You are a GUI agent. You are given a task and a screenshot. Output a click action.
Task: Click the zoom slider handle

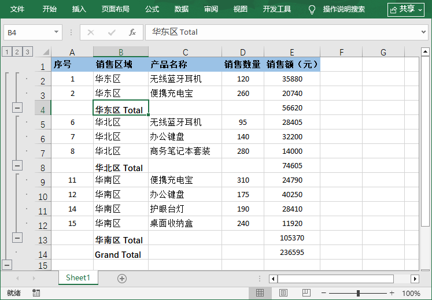coord(358,293)
